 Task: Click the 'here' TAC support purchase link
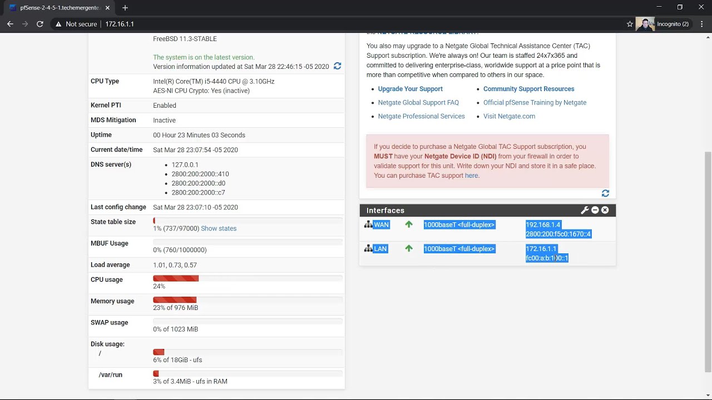click(x=471, y=176)
